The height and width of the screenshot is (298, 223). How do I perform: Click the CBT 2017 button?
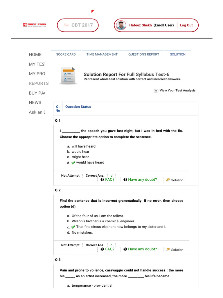(x=78, y=25)
